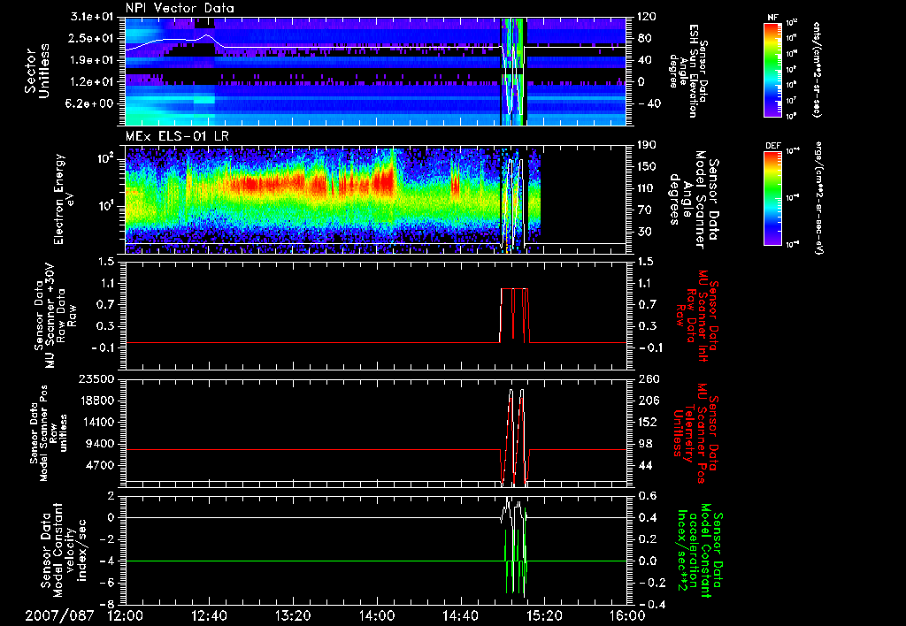Click the 'DEF' label above the color bar
The width and height of the screenshot is (906, 626).
click(x=773, y=146)
